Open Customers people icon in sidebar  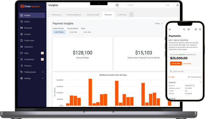point(22,47)
